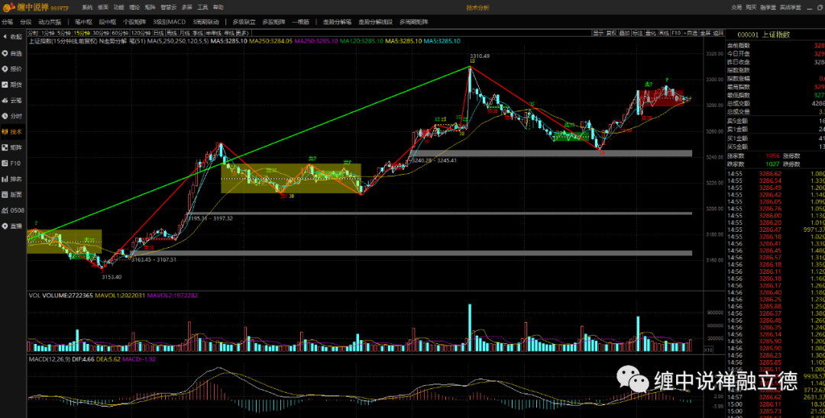Click the X10 volume scale box
The image size is (825, 418).
(708, 349)
